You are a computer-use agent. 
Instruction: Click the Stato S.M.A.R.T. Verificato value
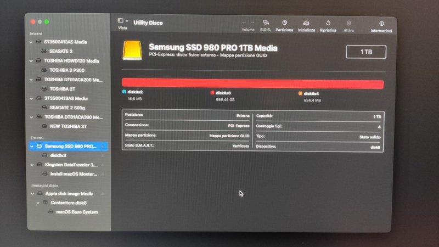pos(240,146)
